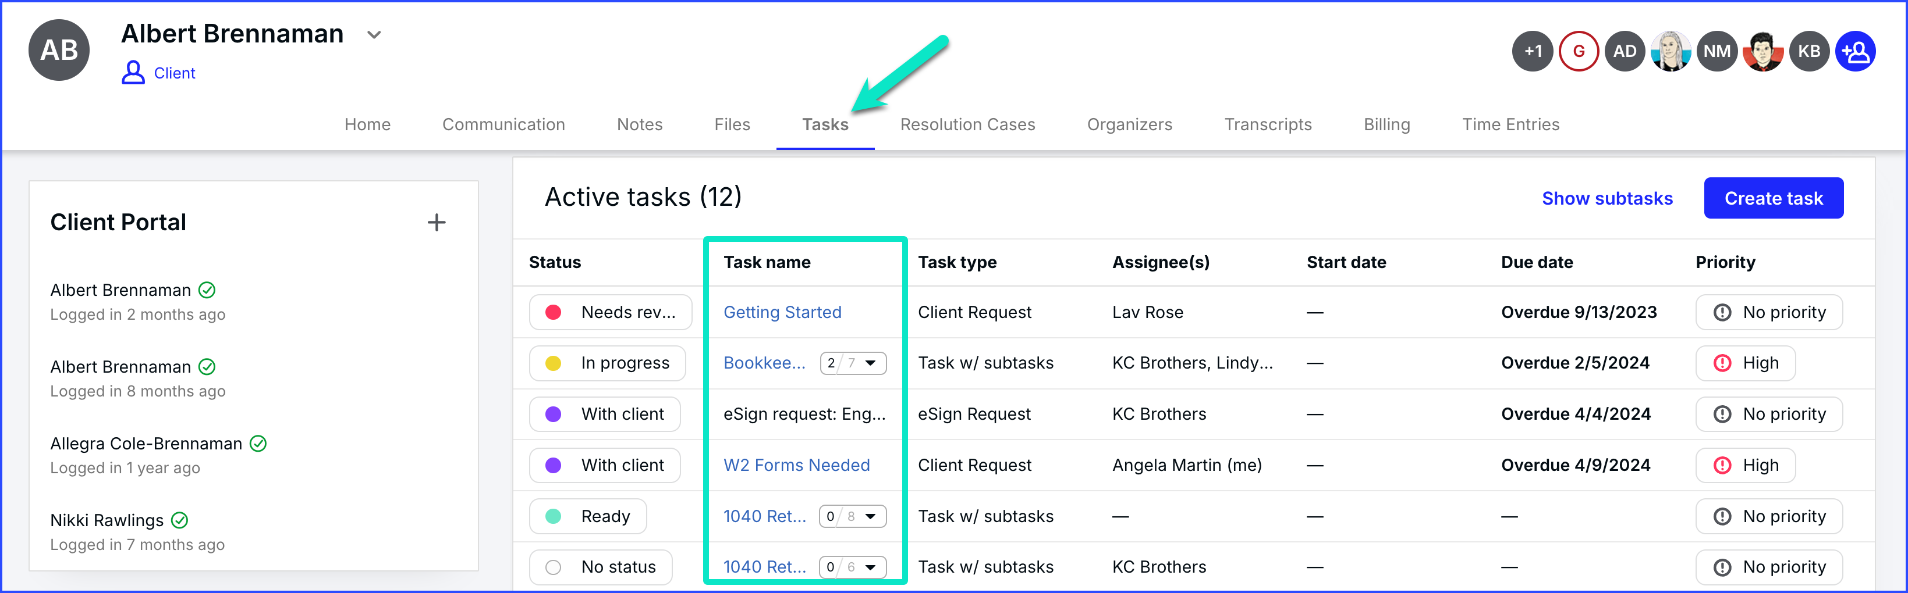Viewport: 1908px width, 593px height.
Task: Select Allegra Cole-Brennaman portal user
Action: click(x=146, y=444)
